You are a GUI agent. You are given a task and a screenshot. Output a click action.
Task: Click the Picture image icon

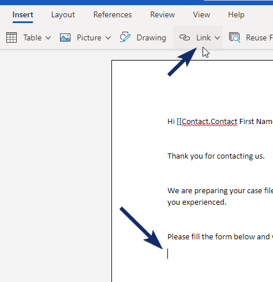click(65, 37)
